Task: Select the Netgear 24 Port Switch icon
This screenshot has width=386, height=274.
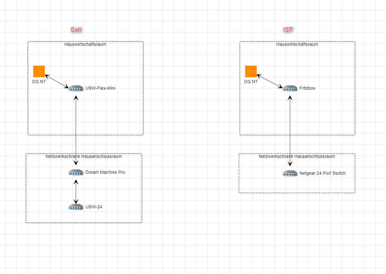Action: point(290,173)
